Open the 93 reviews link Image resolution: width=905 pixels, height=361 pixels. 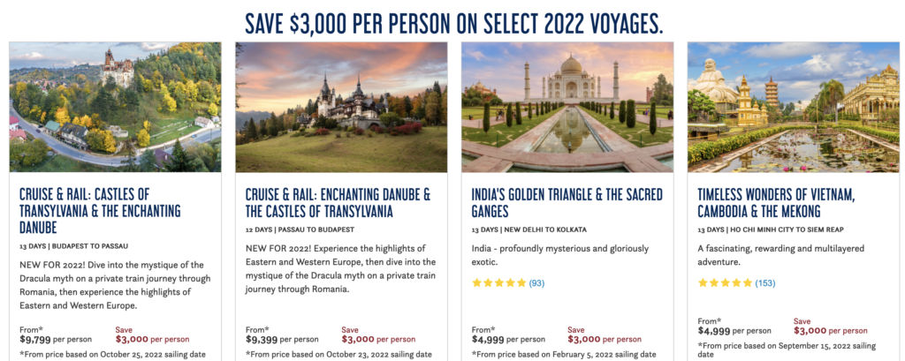click(x=537, y=283)
